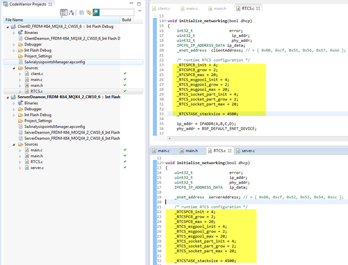Select SaAnalysispointsManager.apconfig under ServerDeamon

coord(55,126)
